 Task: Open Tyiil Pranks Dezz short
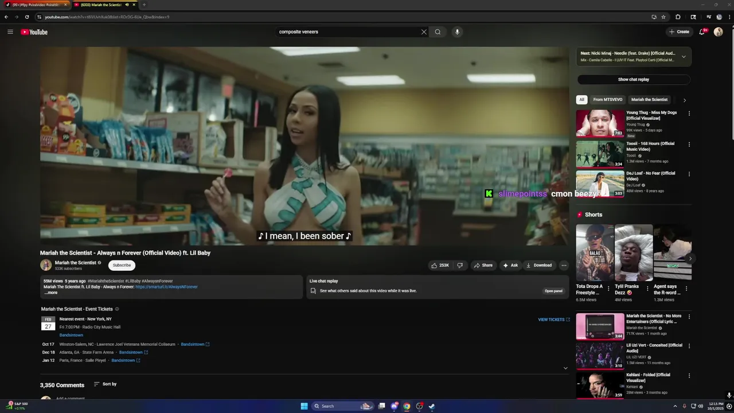(x=634, y=252)
